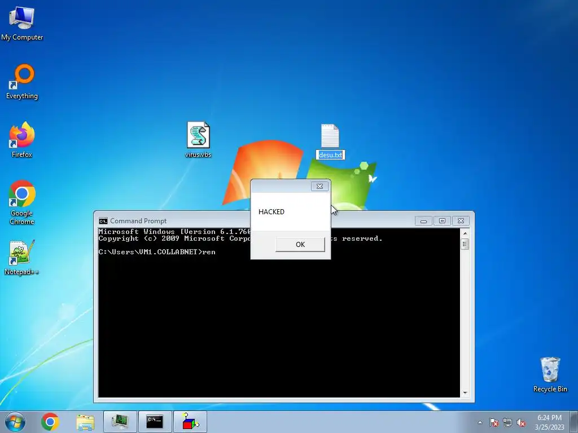Click the Command Prompt scrollbar thumb
Screen dimensions: 578x433
tap(465, 244)
